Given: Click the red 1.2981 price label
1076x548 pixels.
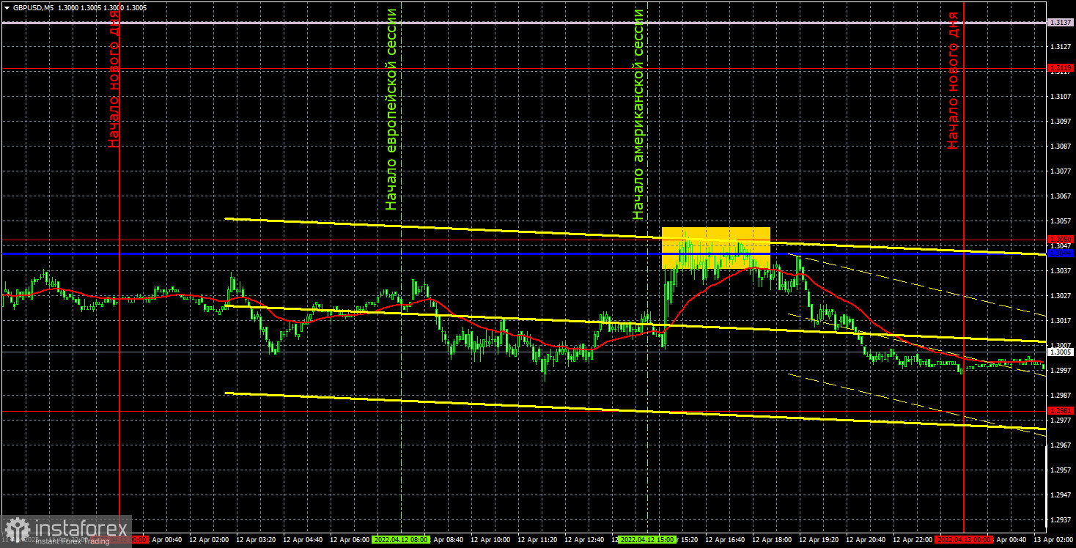Looking at the screenshot, I should [1060, 410].
